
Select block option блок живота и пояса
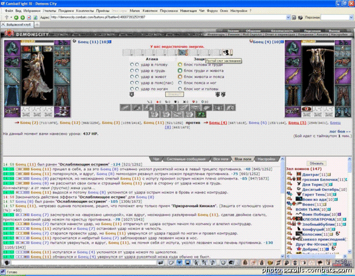180,77
